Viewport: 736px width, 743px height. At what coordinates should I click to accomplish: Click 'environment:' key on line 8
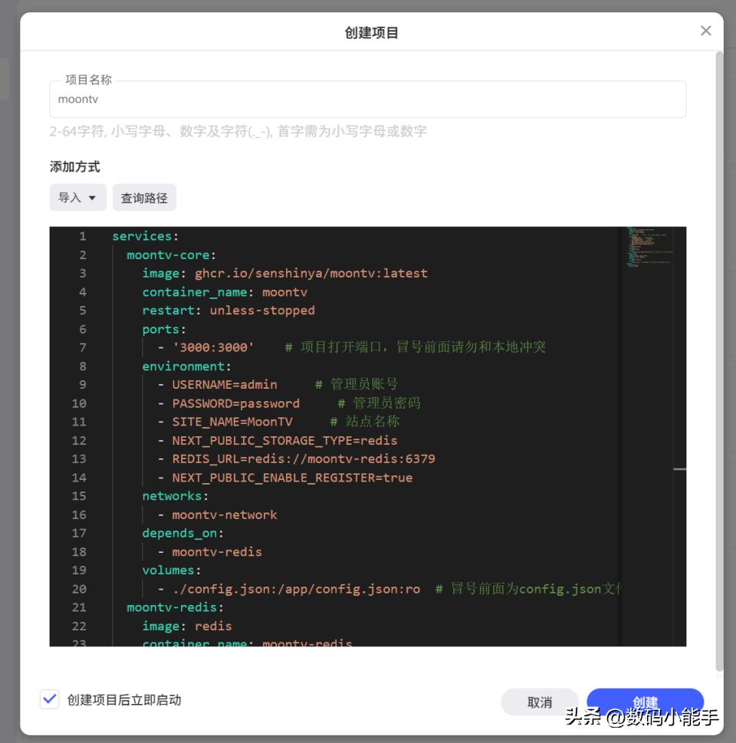click(187, 367)
